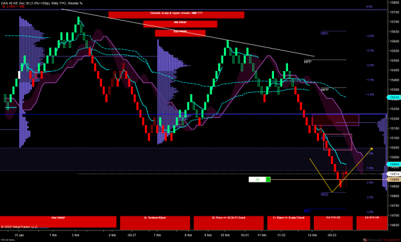Click the WPP pivot level label
The height and width of the screenshot is (242, 401).
pyautogui.click(x=325, y=90)
